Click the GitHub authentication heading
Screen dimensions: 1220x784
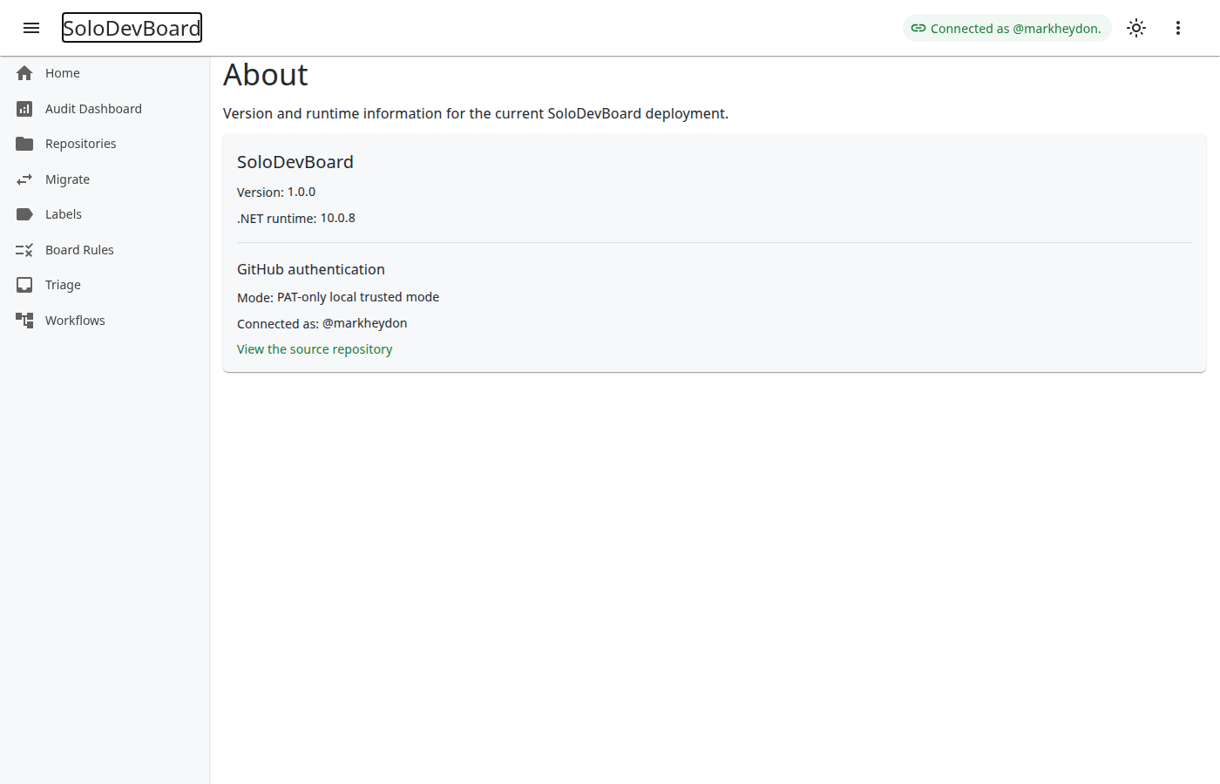[311, 270]
